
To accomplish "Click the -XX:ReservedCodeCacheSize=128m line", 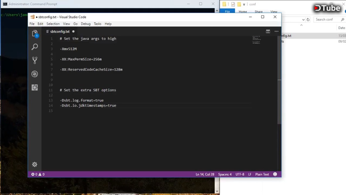I will tap(91, 69).
